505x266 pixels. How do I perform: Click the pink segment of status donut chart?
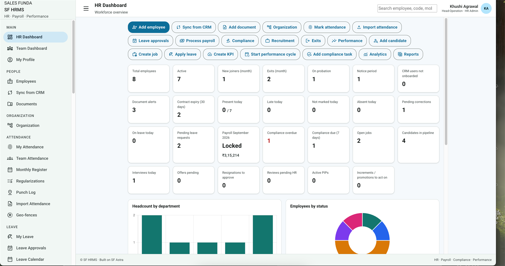point(354,220)
